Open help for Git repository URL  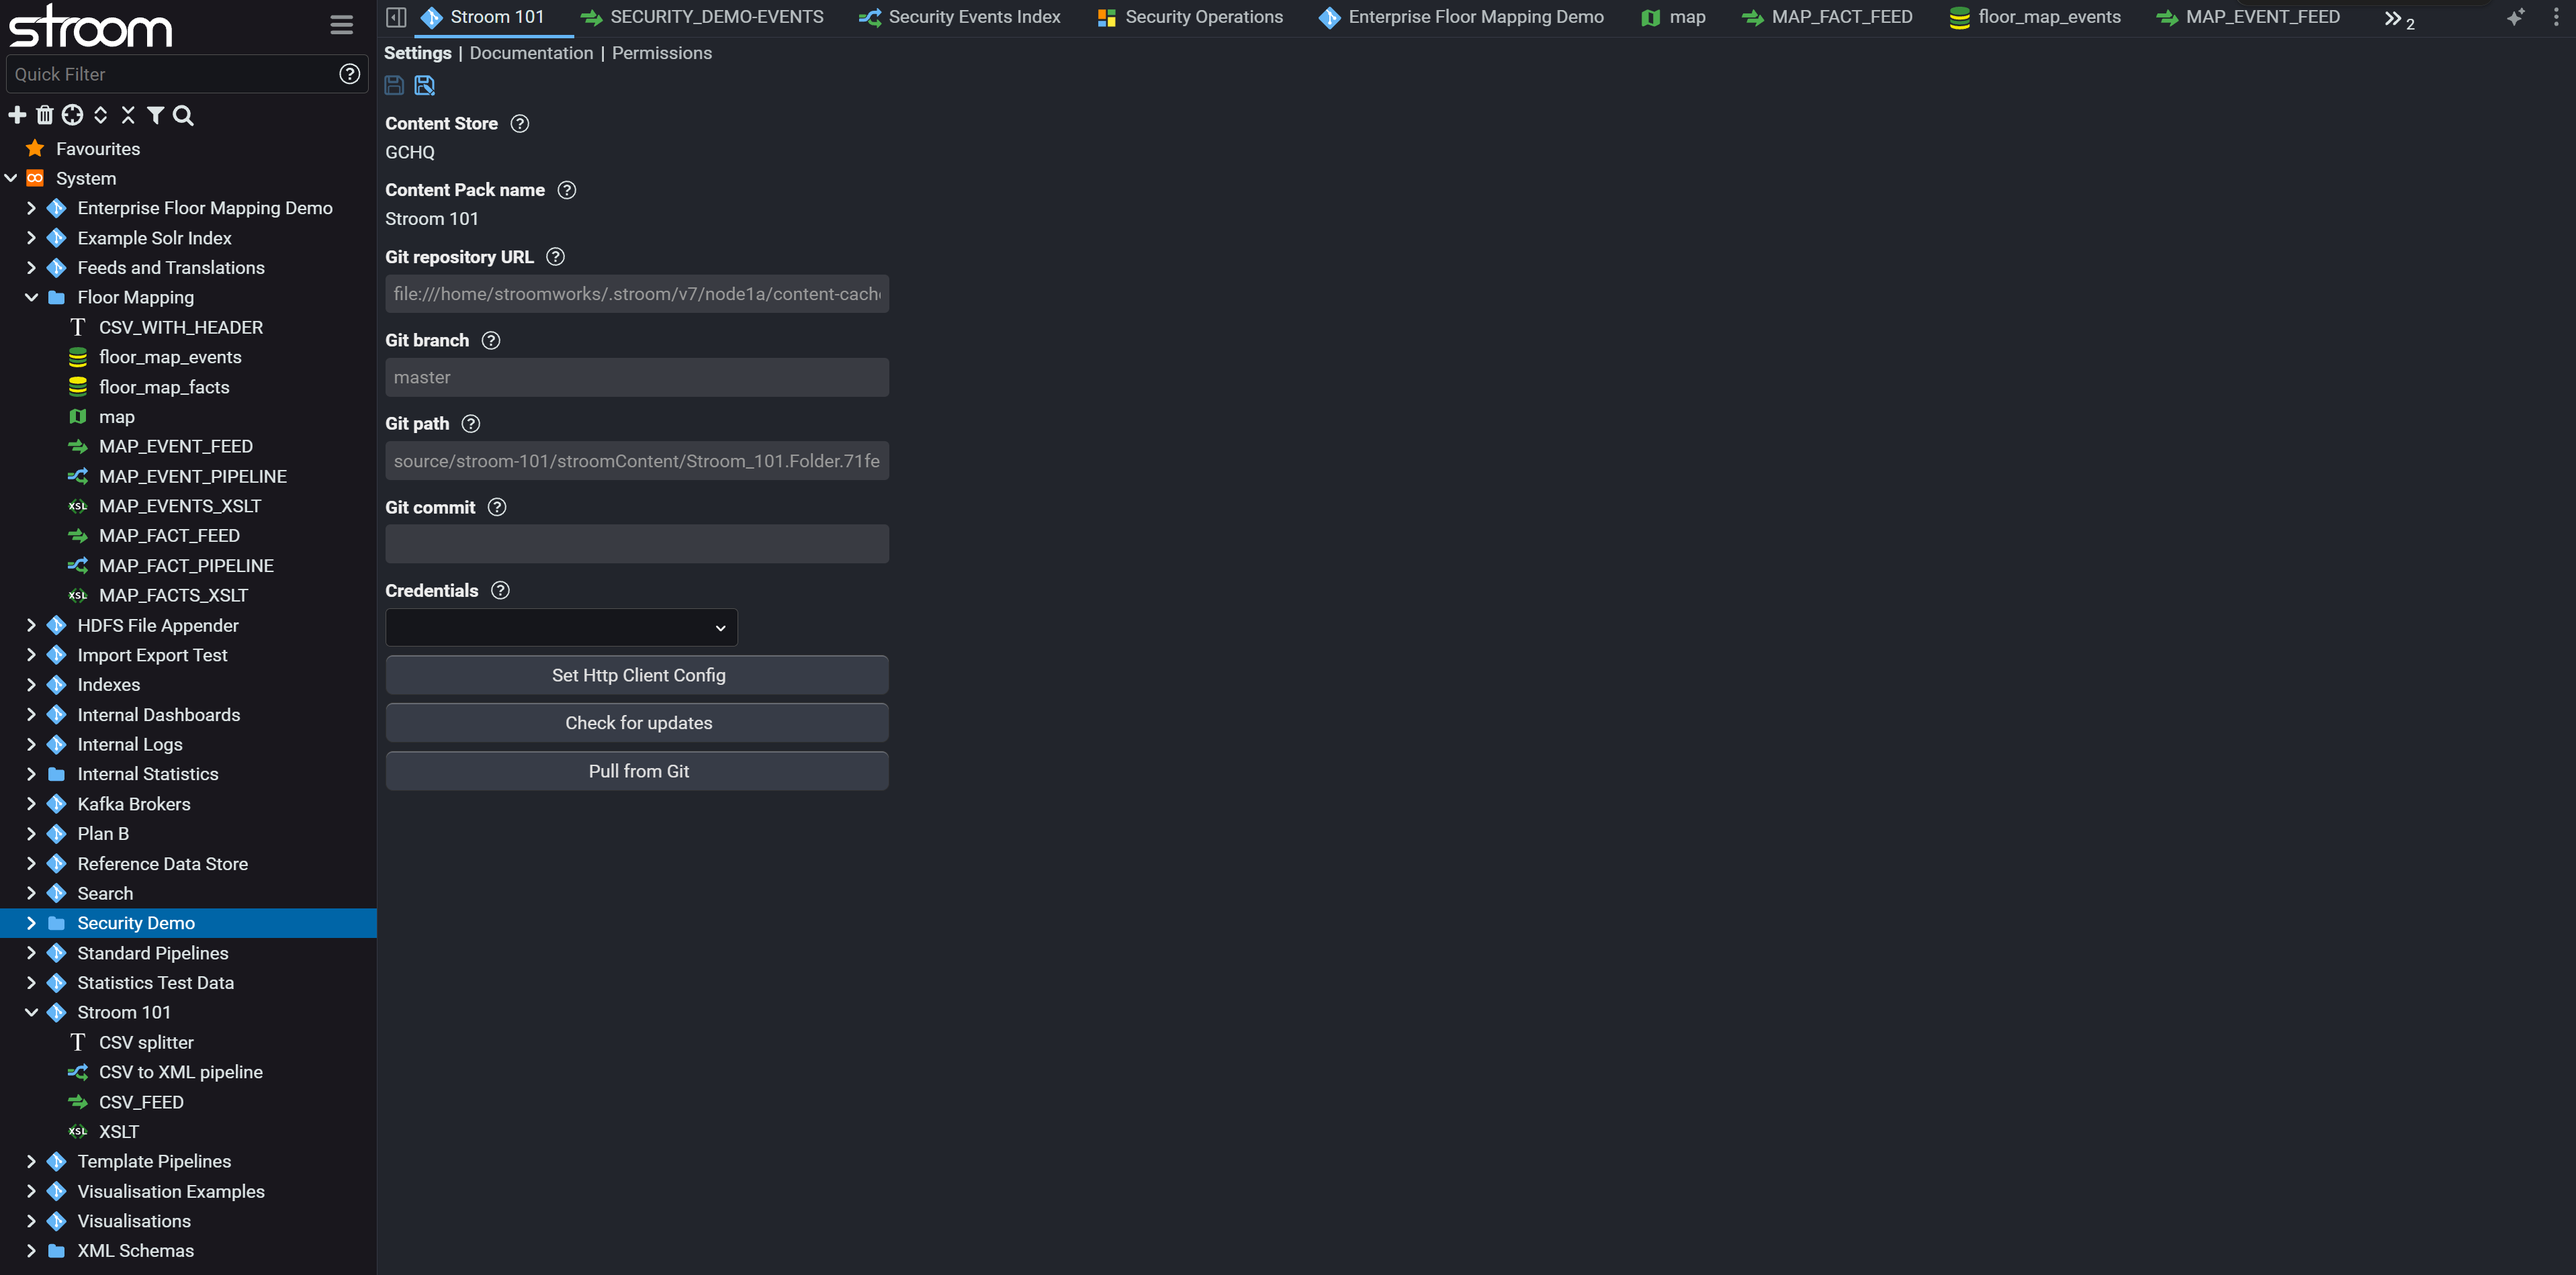coord(556,256)
